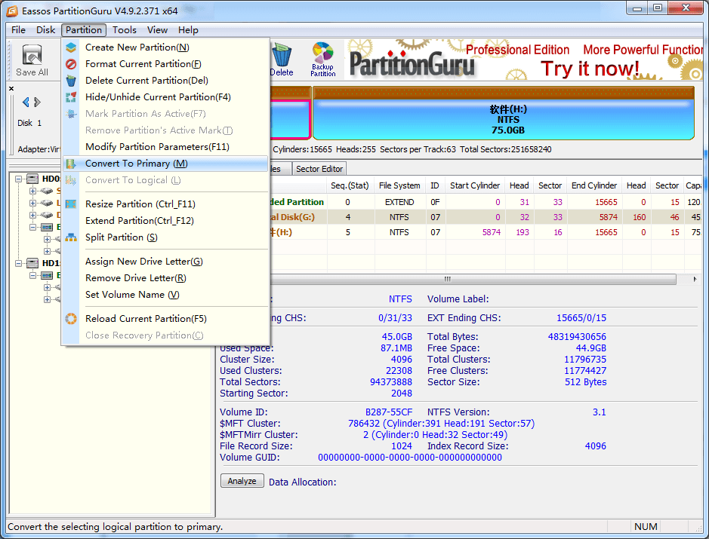709x539 pixels.
Task: Choose Delete Current Partition(Del)
Action: pos(165,81)
